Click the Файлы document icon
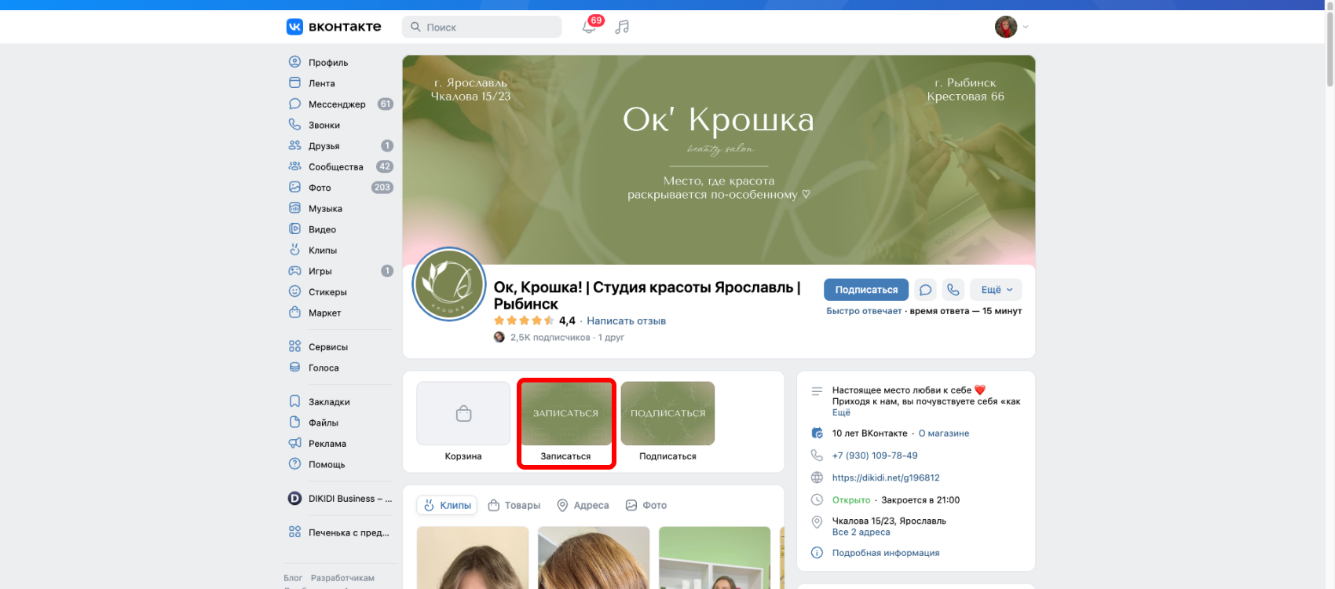The width and height of the screenshot is (1335, 589). 294,423
